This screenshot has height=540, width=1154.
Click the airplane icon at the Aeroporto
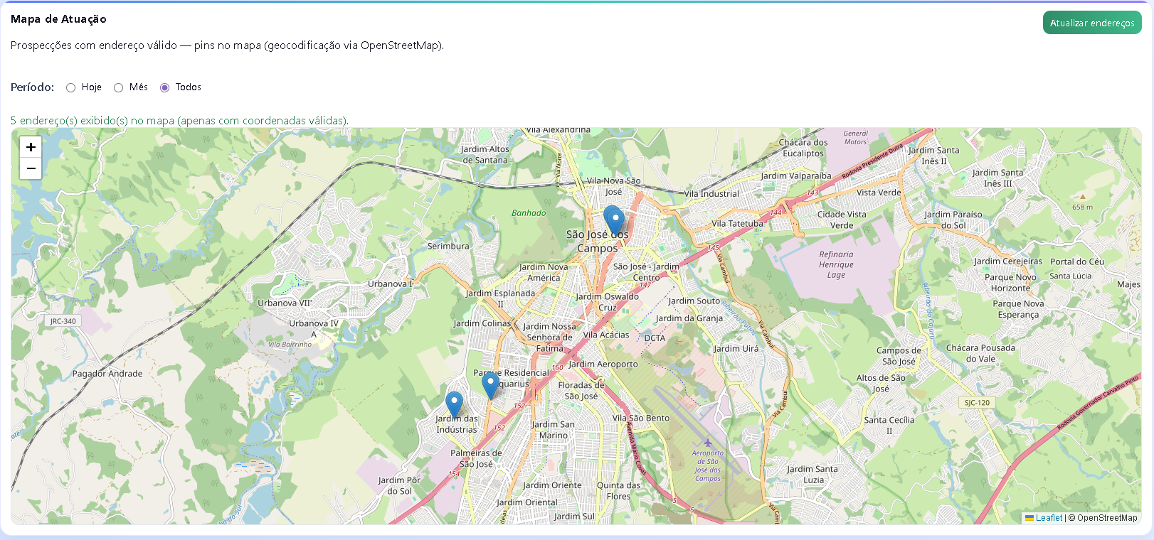(x=707, y=443)
